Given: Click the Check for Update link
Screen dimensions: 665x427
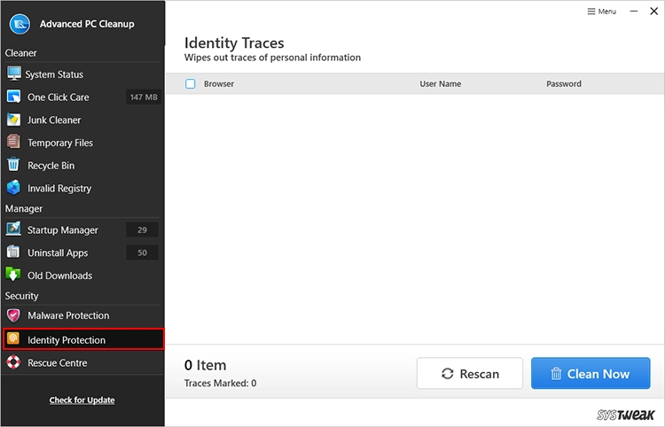Looking at the screenshot, I should pyautogui.click(x=82, y=400).
